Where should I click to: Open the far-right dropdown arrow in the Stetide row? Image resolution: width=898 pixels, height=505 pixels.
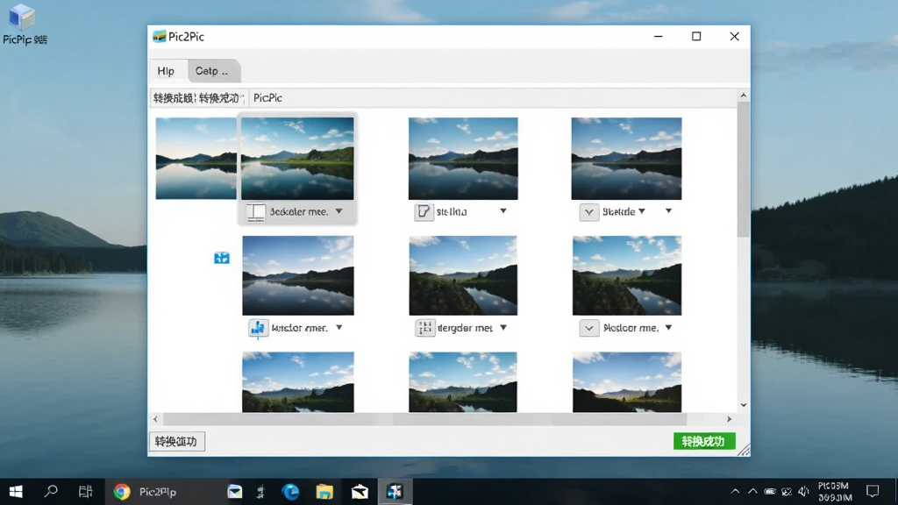pyautogui.click(x=668, y=211)
